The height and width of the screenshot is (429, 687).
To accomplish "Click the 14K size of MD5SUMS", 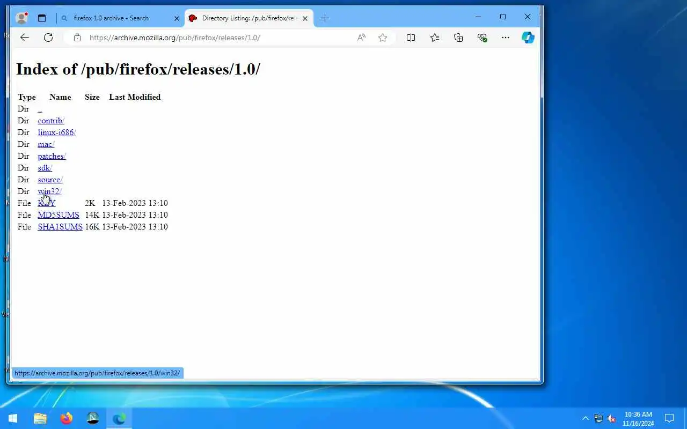I will coord(92,215).
